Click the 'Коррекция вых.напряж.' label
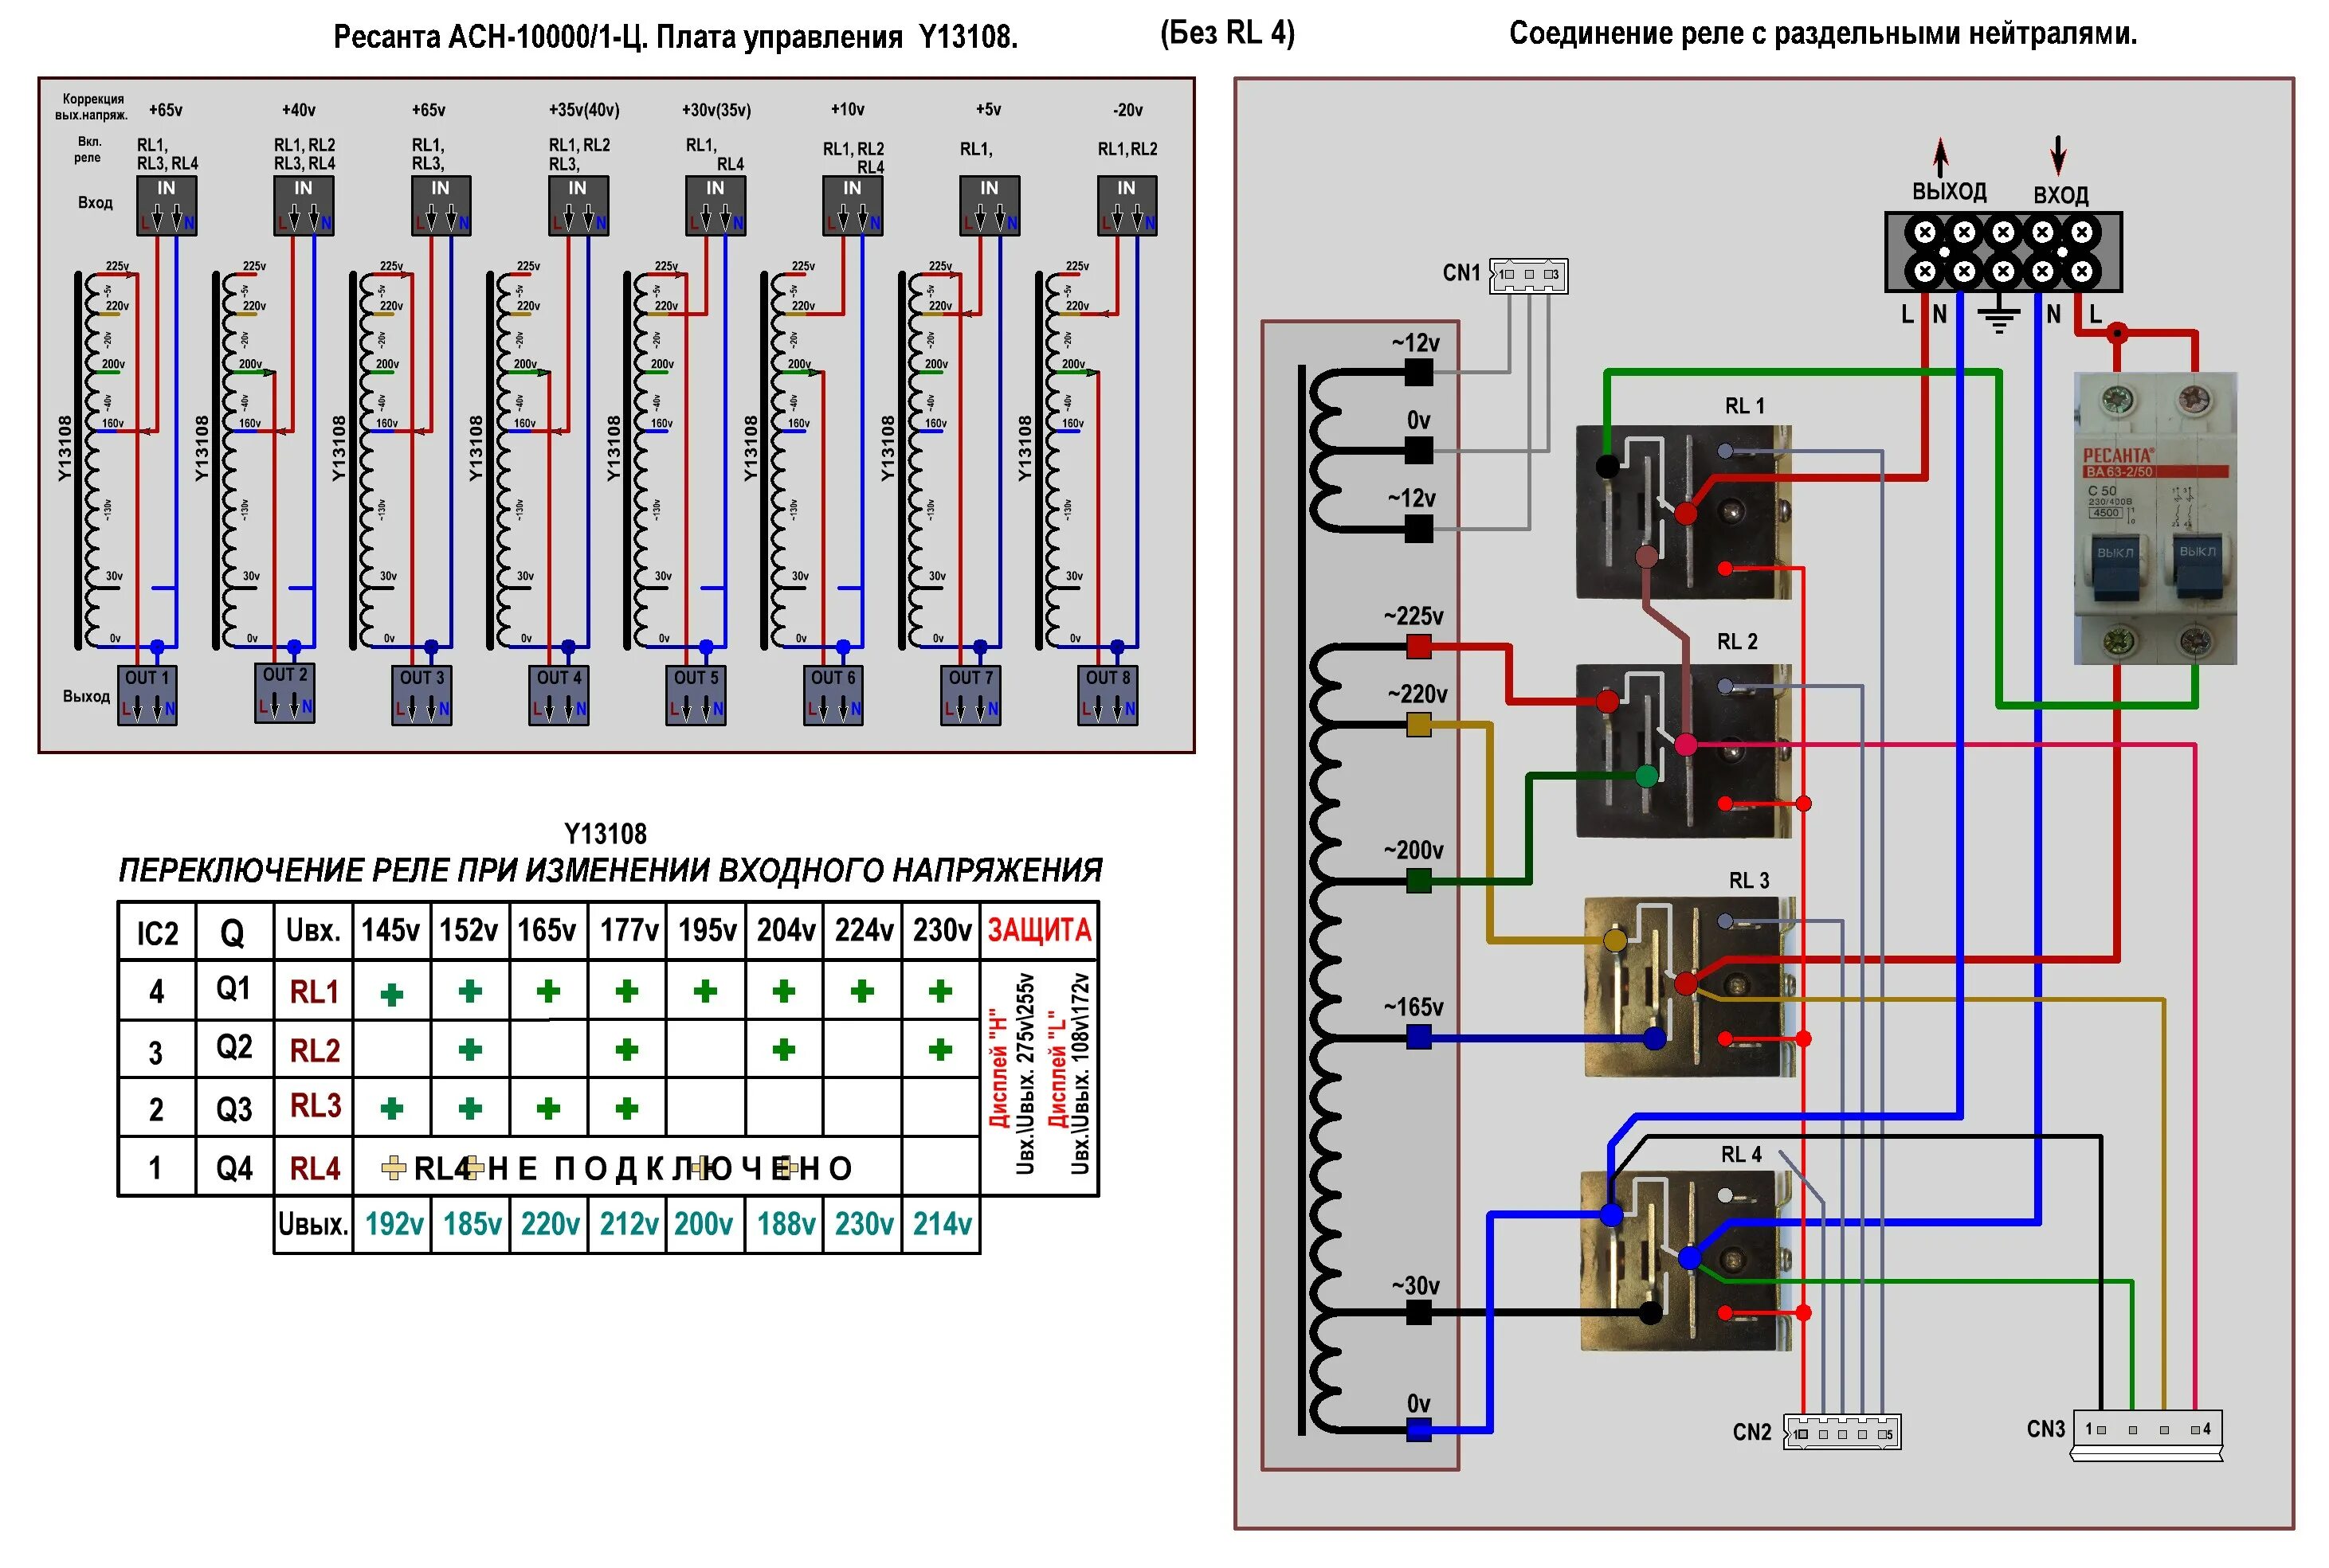 click(x=91, y=107)
